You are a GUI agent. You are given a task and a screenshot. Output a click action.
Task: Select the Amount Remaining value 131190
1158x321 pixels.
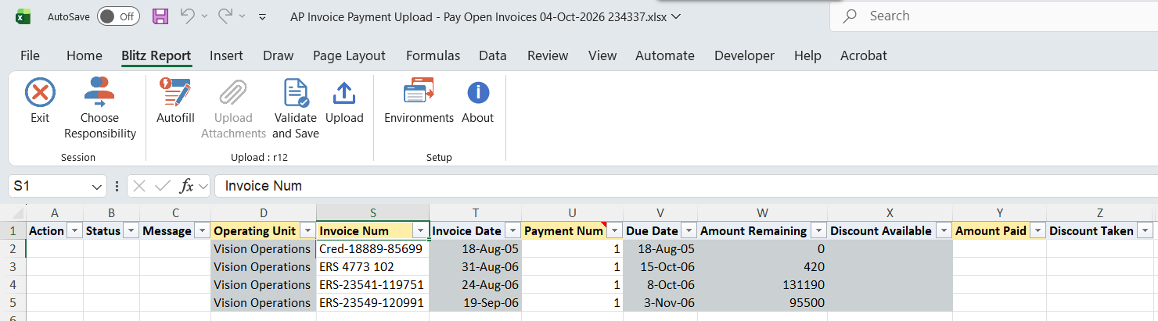[762, 285]
